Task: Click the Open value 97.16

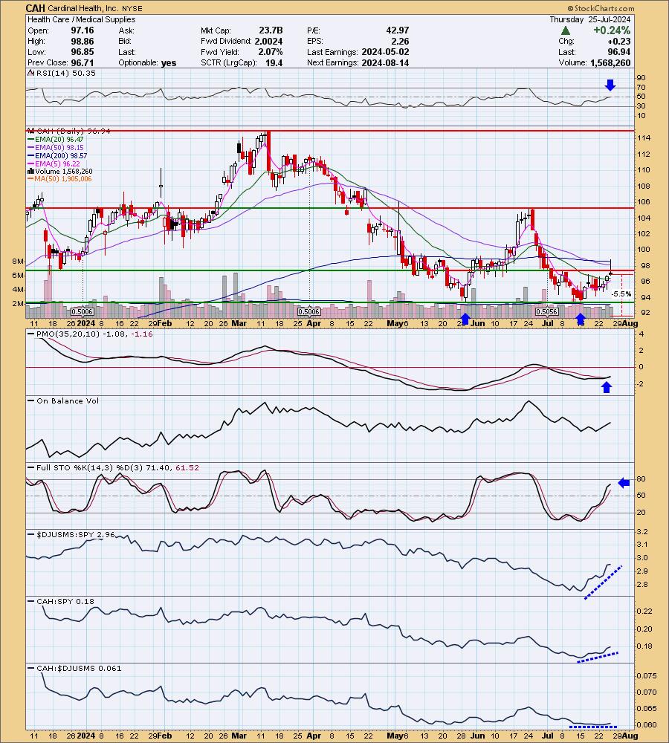Action: click(x=83, y=30)
